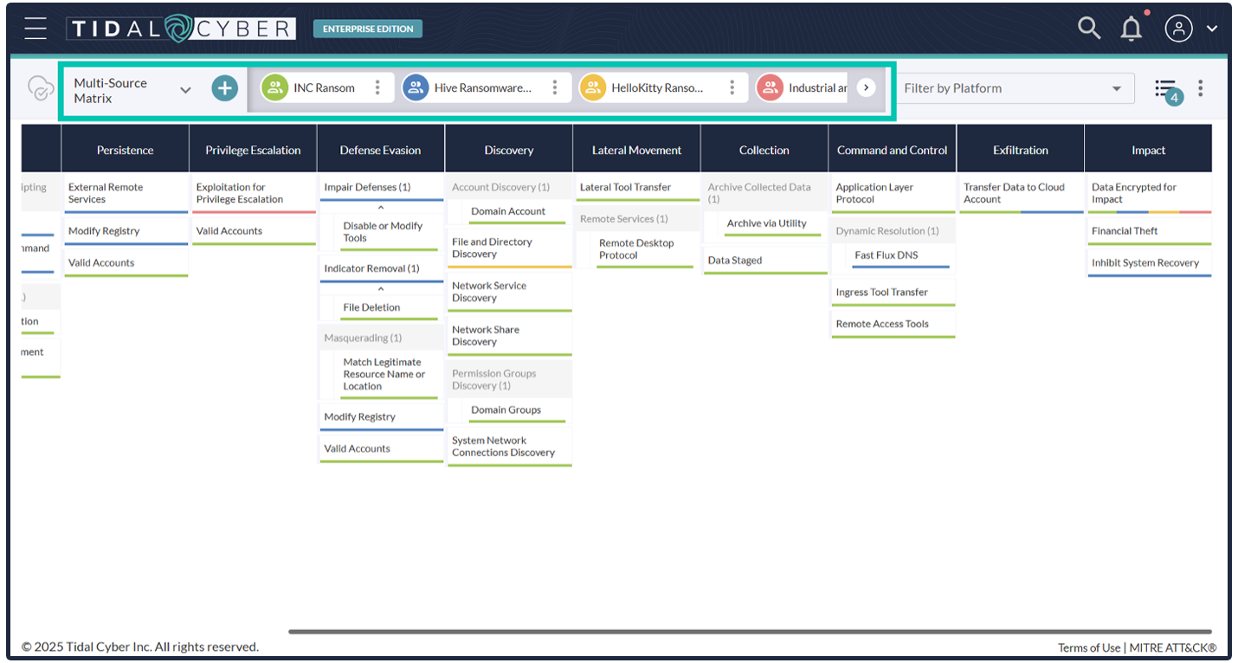Collapse the Indicator Removal sub-techniques

(380, 289)
